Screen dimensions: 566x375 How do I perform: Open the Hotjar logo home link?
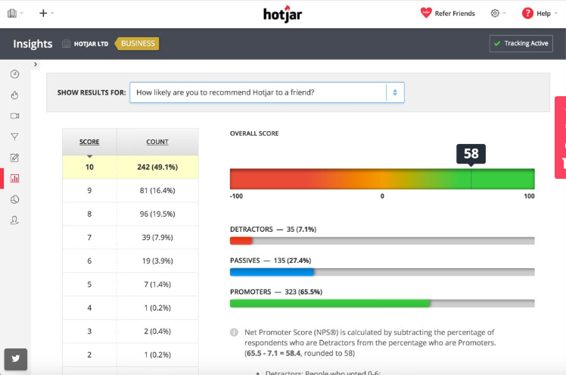[283, 14]
